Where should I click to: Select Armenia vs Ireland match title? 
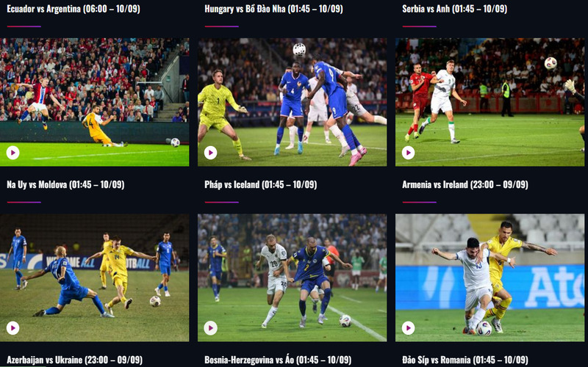click(465, 185)
